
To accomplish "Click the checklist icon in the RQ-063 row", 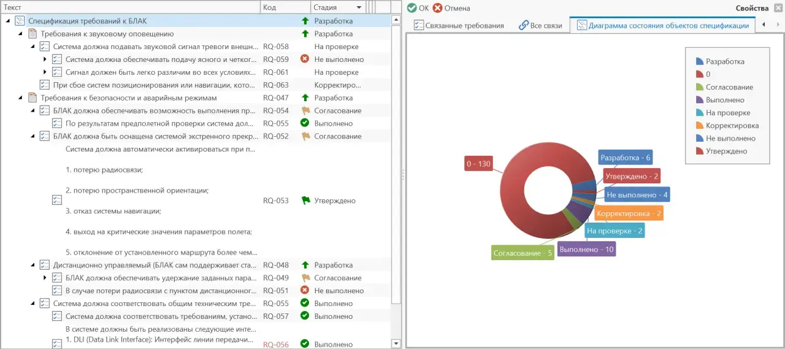I will (x=45, y=85).
